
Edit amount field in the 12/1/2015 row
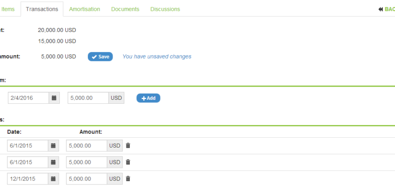[87, 179]
